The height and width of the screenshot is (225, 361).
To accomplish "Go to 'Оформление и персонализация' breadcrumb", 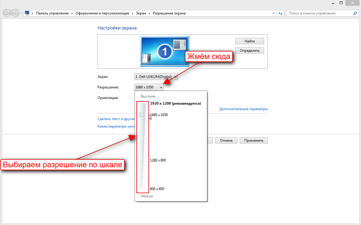I will [x=102, y=13].
